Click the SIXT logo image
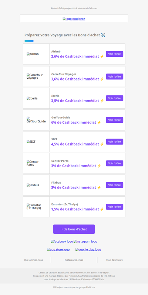Image resolution: width=148 pixels, height=295 pixels. (31, 142)
